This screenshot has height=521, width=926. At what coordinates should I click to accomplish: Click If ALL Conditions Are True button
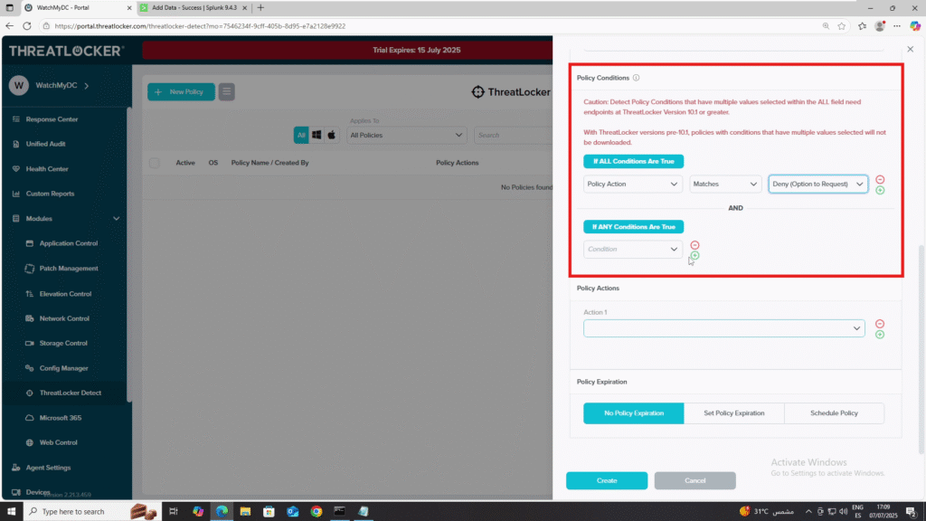click(x=634, y=161)
